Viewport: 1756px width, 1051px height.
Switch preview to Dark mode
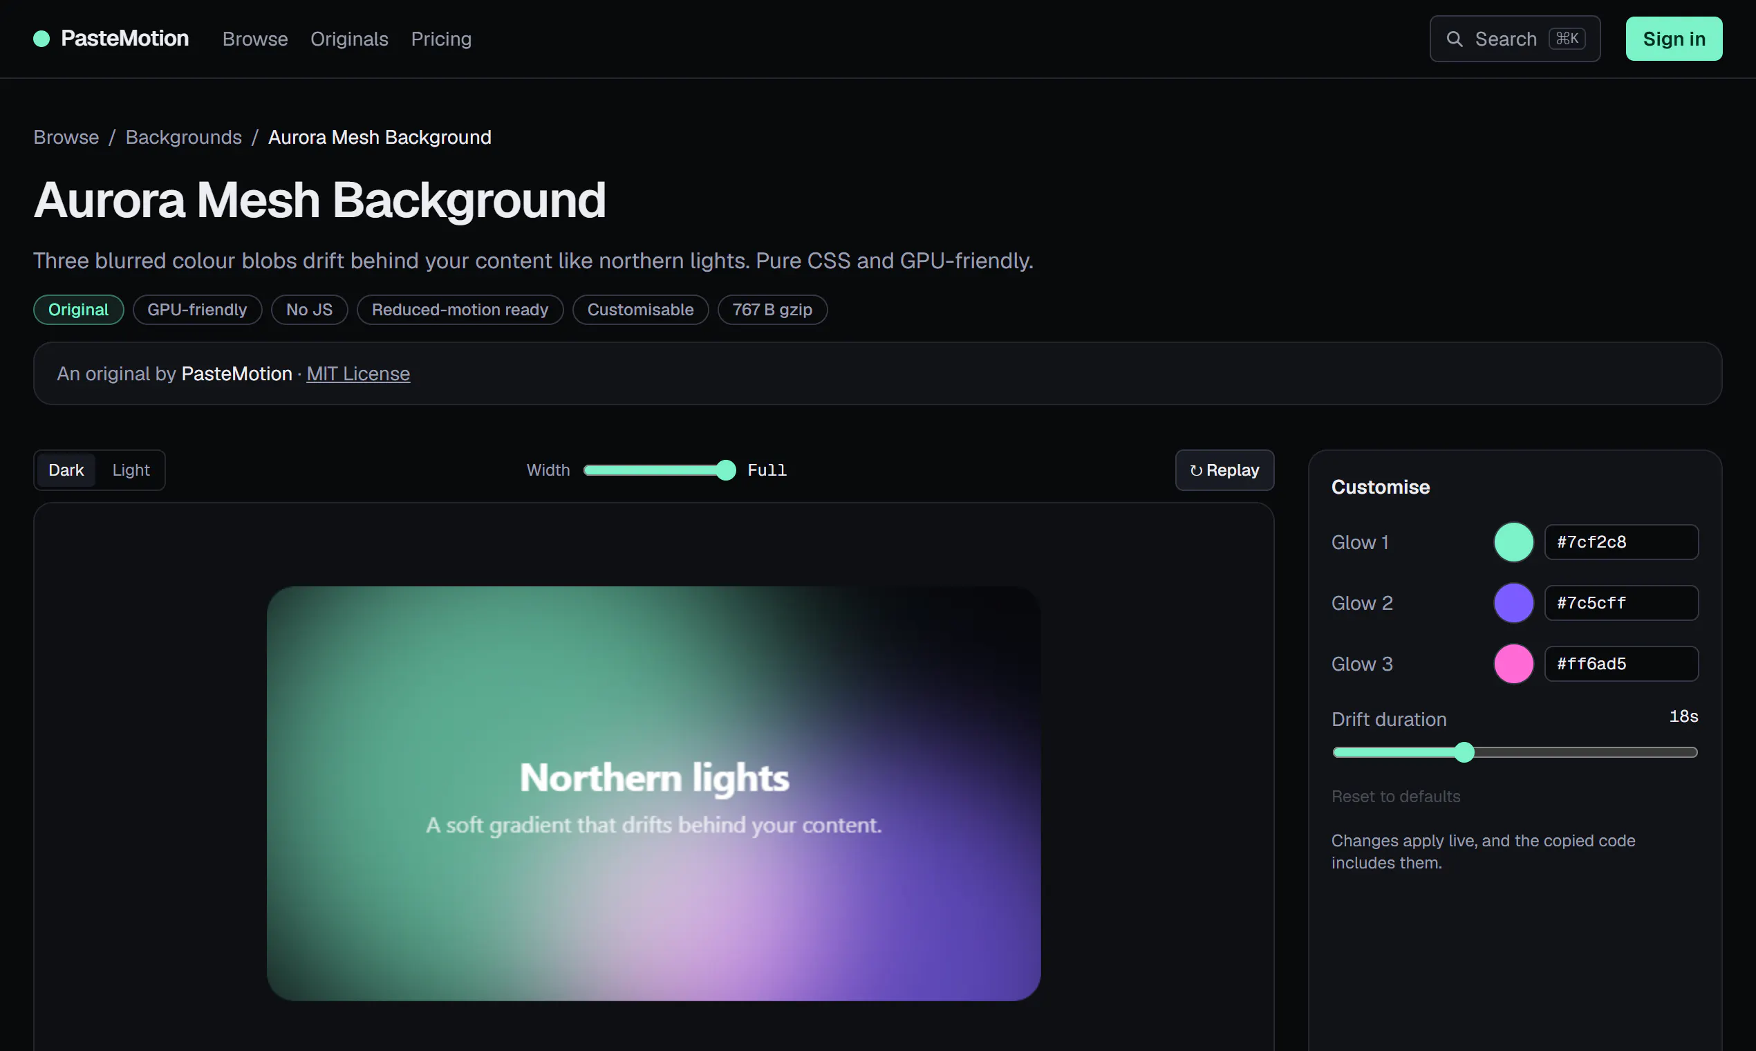pos(66,470)
